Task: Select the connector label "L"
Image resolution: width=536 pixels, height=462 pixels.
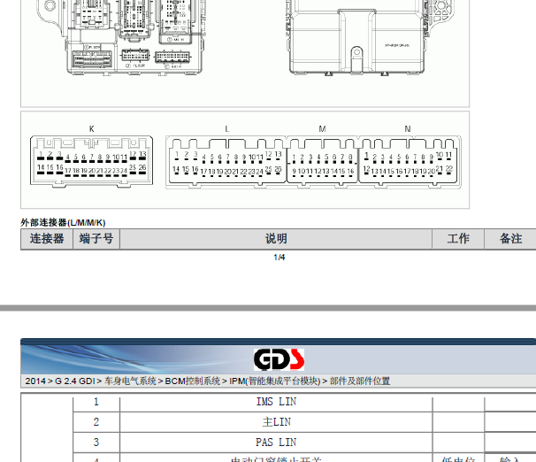Action: 227,129
